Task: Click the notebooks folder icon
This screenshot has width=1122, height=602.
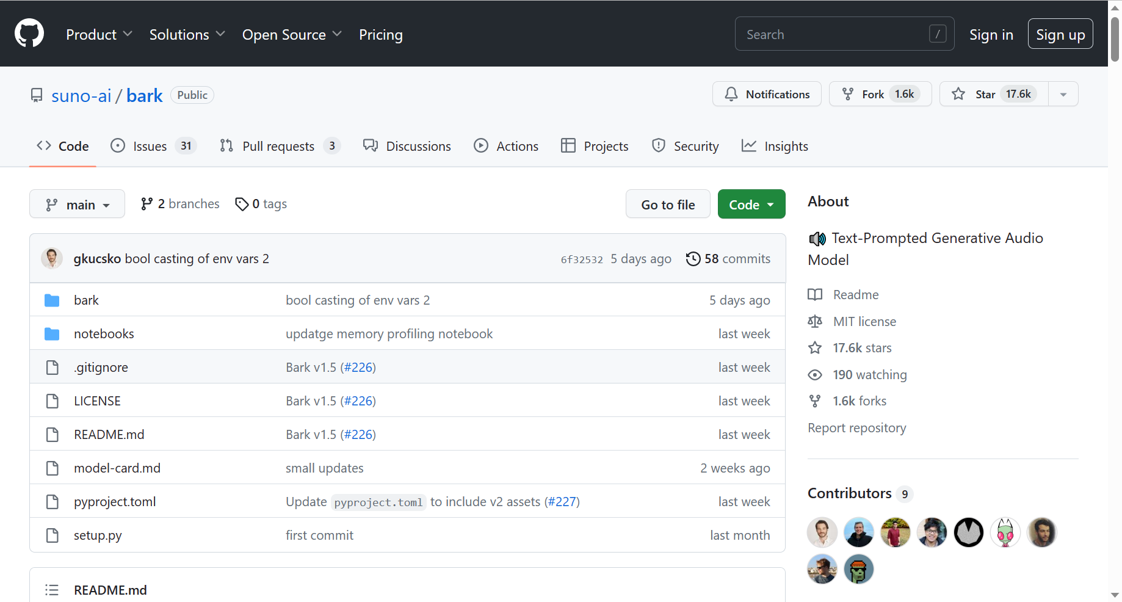Action: (x=52, y=334)
